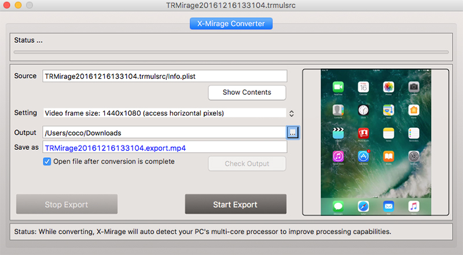Click the Source path input field

165,76
